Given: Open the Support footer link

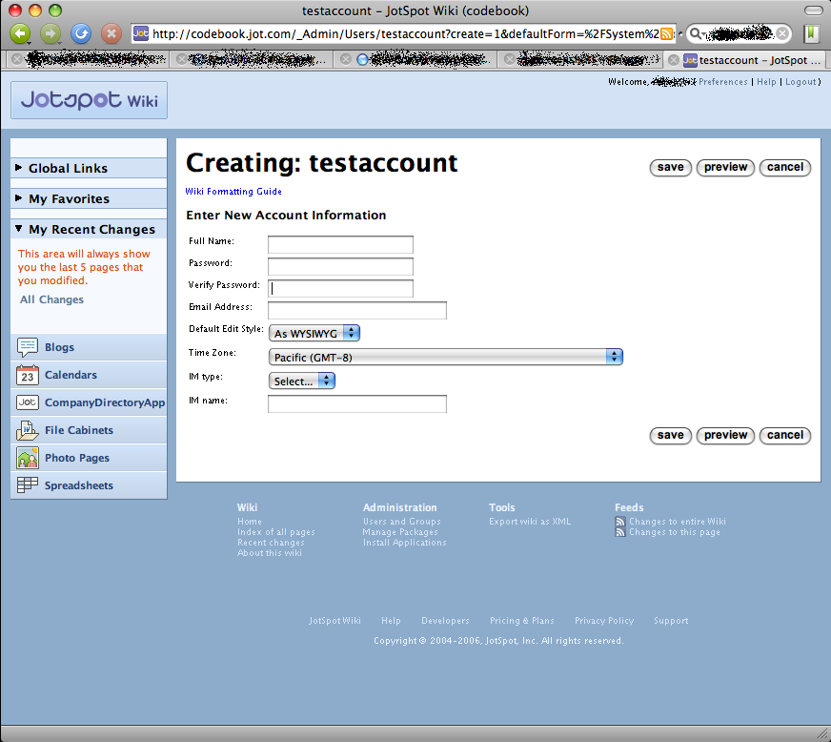Looking at the screenshot, I should (671, 621).
